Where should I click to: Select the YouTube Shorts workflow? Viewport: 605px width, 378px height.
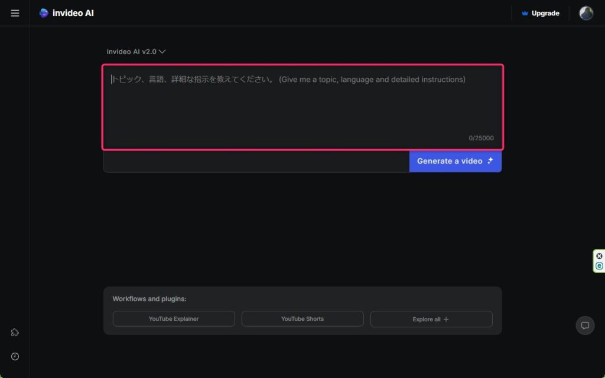tap(302, 319)
